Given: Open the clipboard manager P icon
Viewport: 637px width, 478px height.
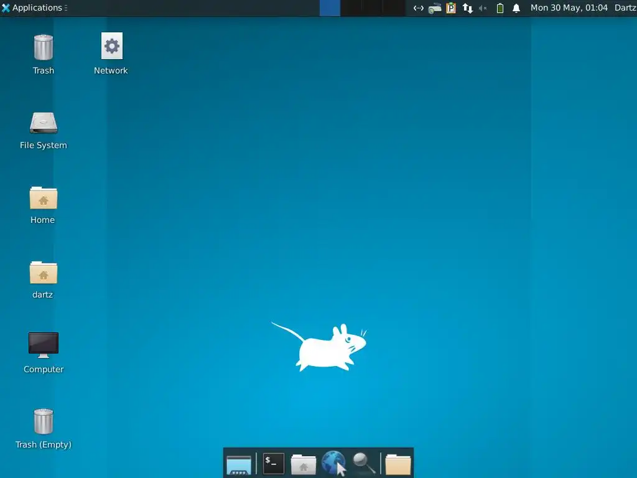Looking at the screenshot, I should point(451,8).
